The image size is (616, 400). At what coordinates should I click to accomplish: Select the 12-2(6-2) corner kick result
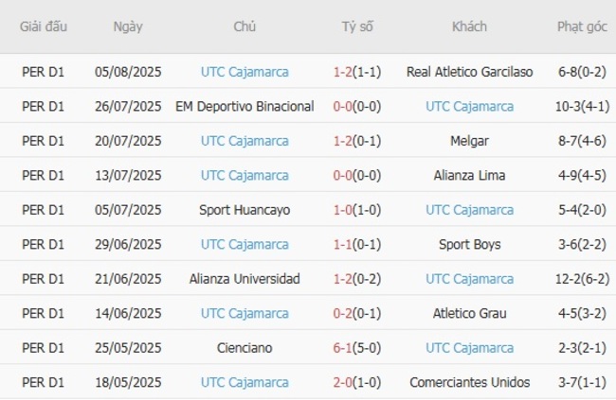[582, 279]
